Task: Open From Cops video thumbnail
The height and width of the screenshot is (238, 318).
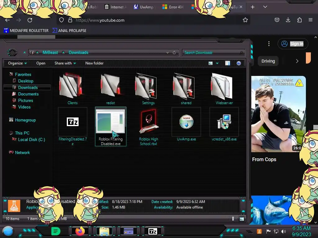Action: point(279,114)
